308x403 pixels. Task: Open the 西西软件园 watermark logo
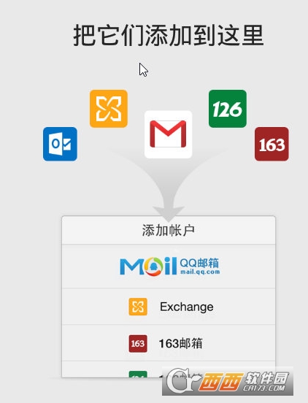point(228,381)
